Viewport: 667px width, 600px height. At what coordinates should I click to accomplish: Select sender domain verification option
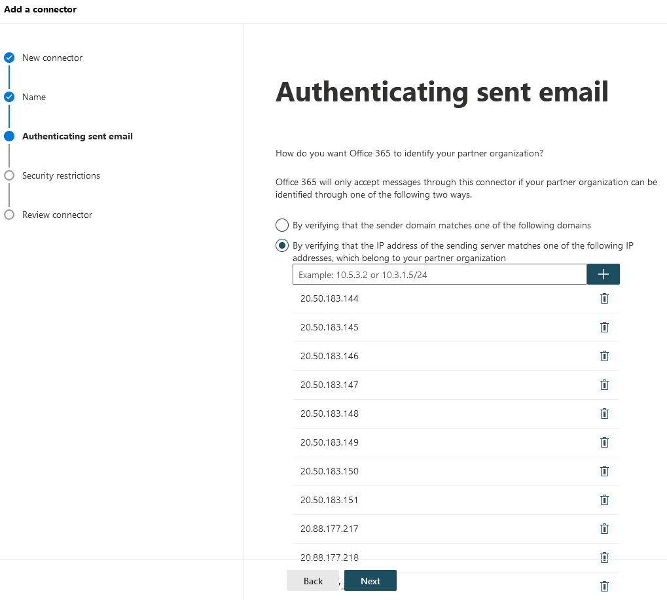pyautogui.click(x=282, y=225)
